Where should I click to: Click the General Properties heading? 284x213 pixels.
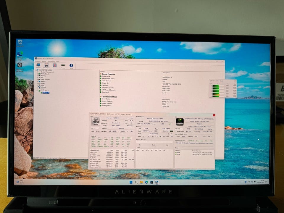tap(108, 74)
